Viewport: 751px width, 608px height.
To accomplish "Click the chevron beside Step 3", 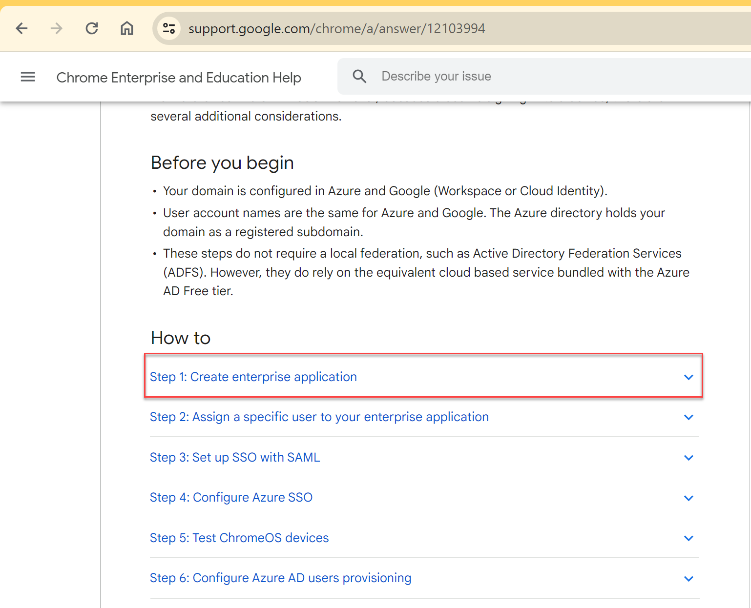I will coord(688,458).
